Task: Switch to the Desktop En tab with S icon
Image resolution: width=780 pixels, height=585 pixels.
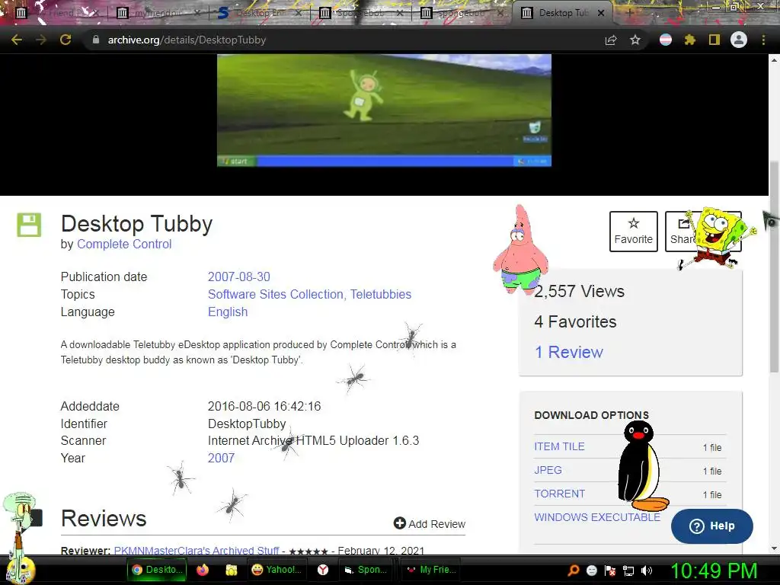Action: click(261, 13)
